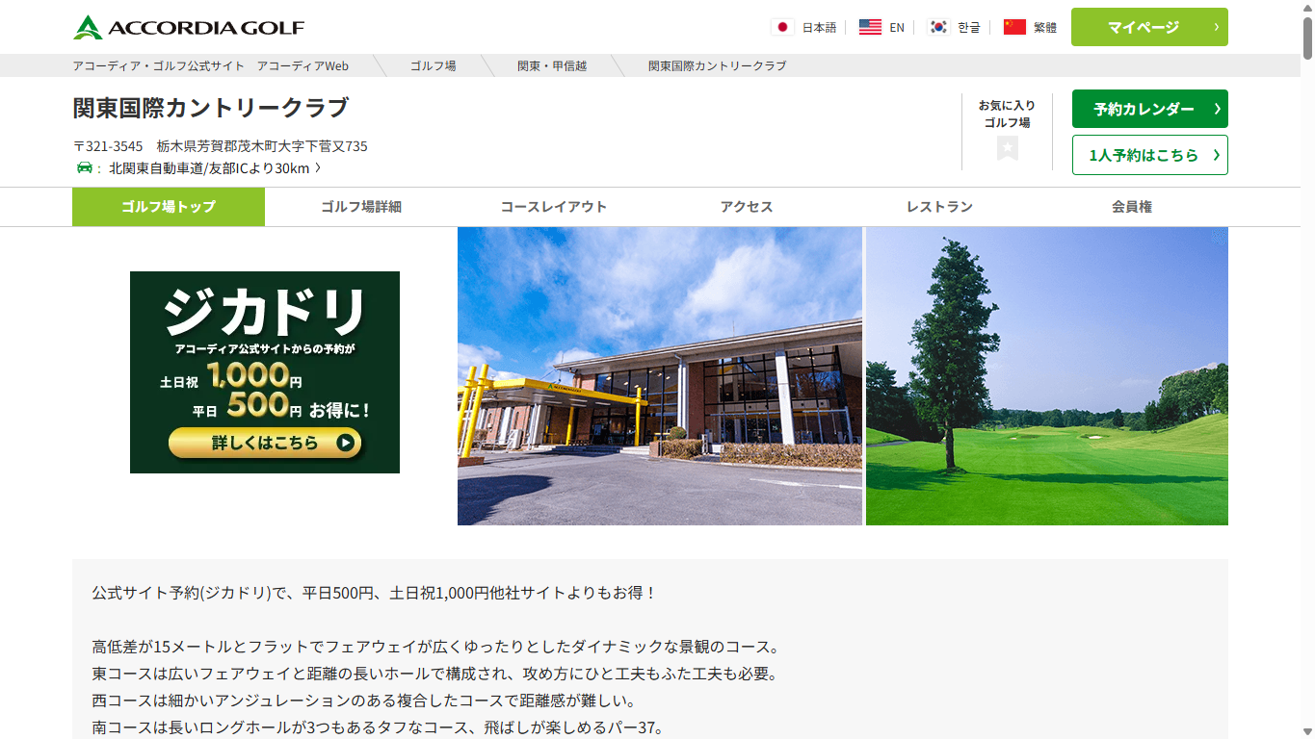The width and height of the screenshot is (1315, 739).
Task: Select the レストラン tab
Action: pyautogui.click(x=939, y=207)
